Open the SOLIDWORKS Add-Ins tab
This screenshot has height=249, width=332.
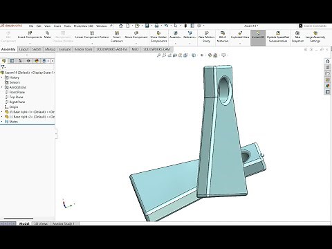(111, 49)
